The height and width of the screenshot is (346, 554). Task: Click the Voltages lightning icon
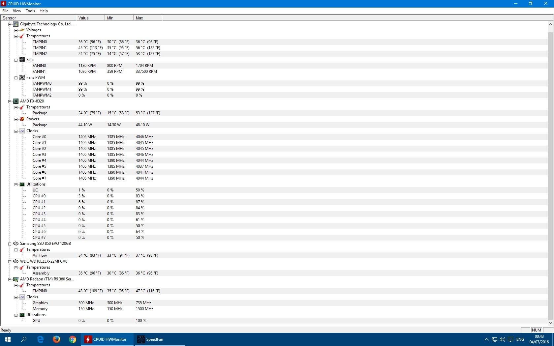[x=22, y=30]
